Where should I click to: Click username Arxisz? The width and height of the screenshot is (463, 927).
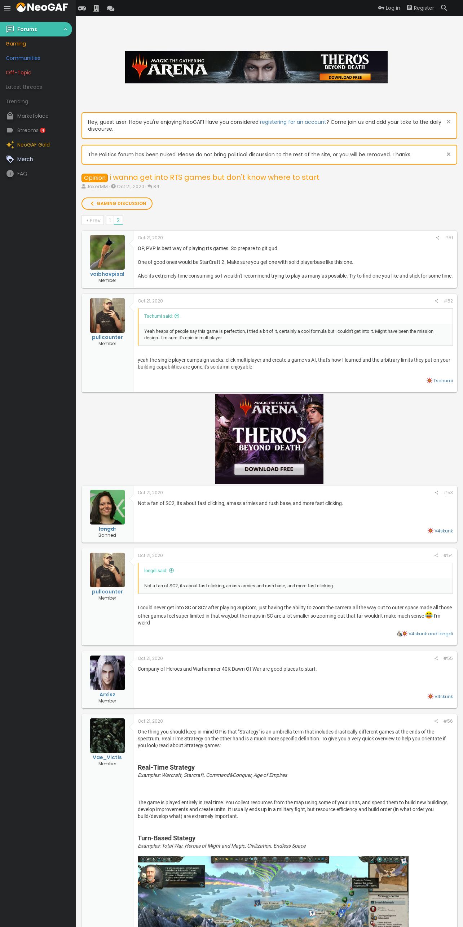(x=107, y=695)
